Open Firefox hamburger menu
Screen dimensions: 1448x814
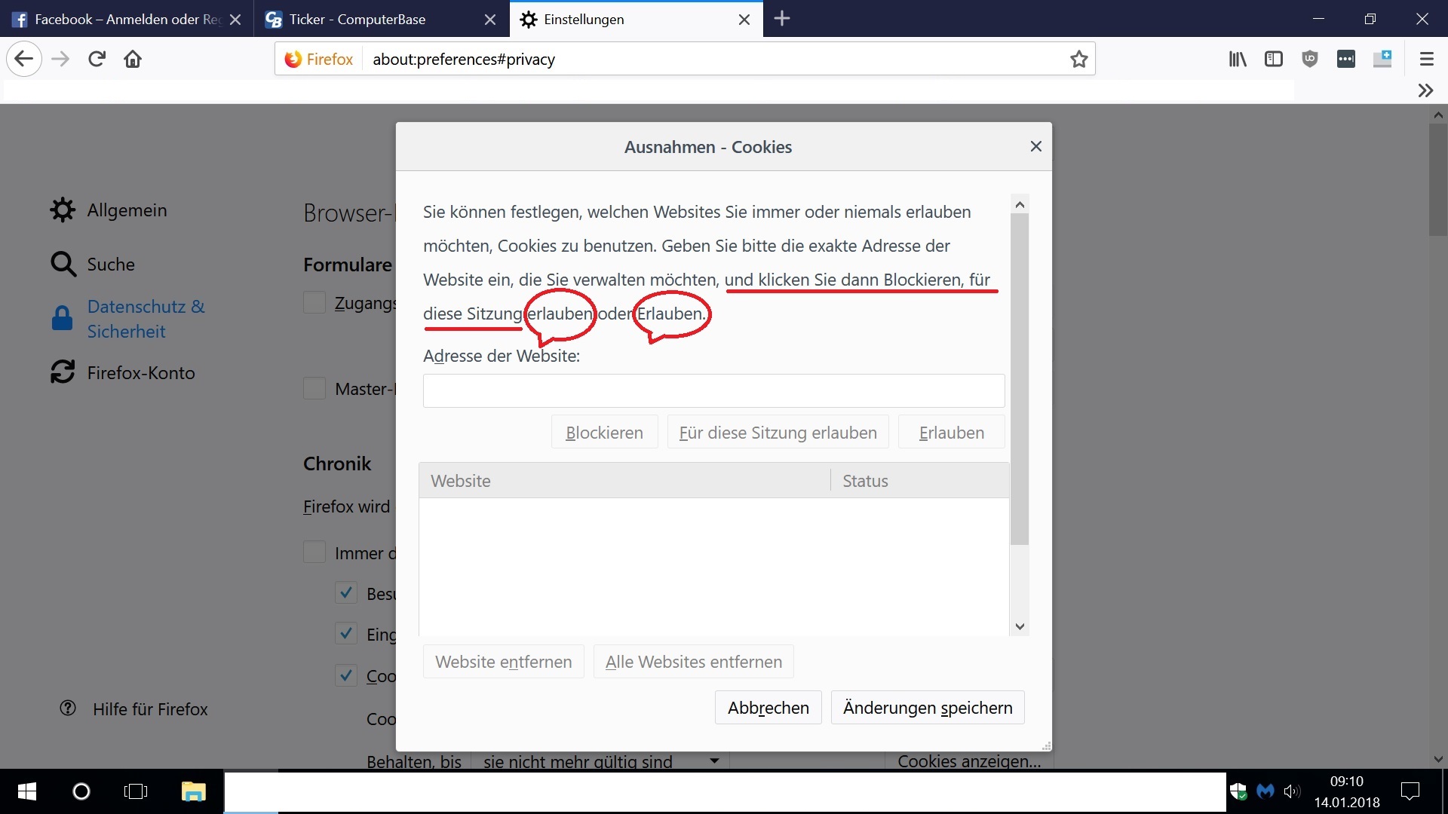coord(1426,59)
